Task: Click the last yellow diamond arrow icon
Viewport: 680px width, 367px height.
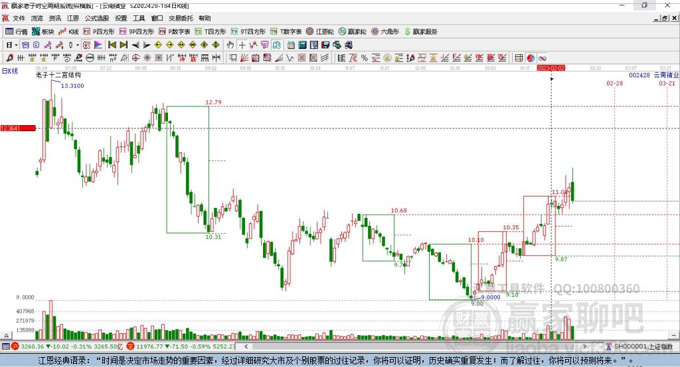Action: click(x=216, y=45)
